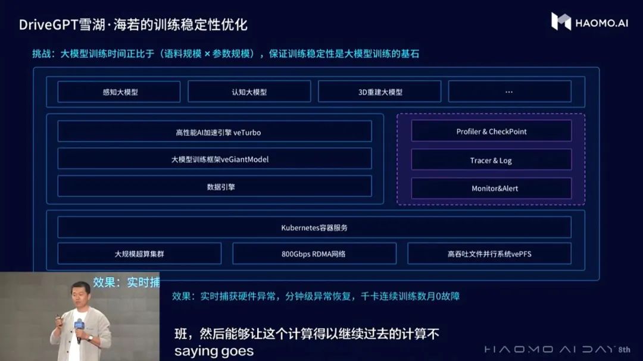Image resolution: width=643 pixels, height=361 pixels.
Task: Select the 感知大模型 box
Action: (119, 92)
